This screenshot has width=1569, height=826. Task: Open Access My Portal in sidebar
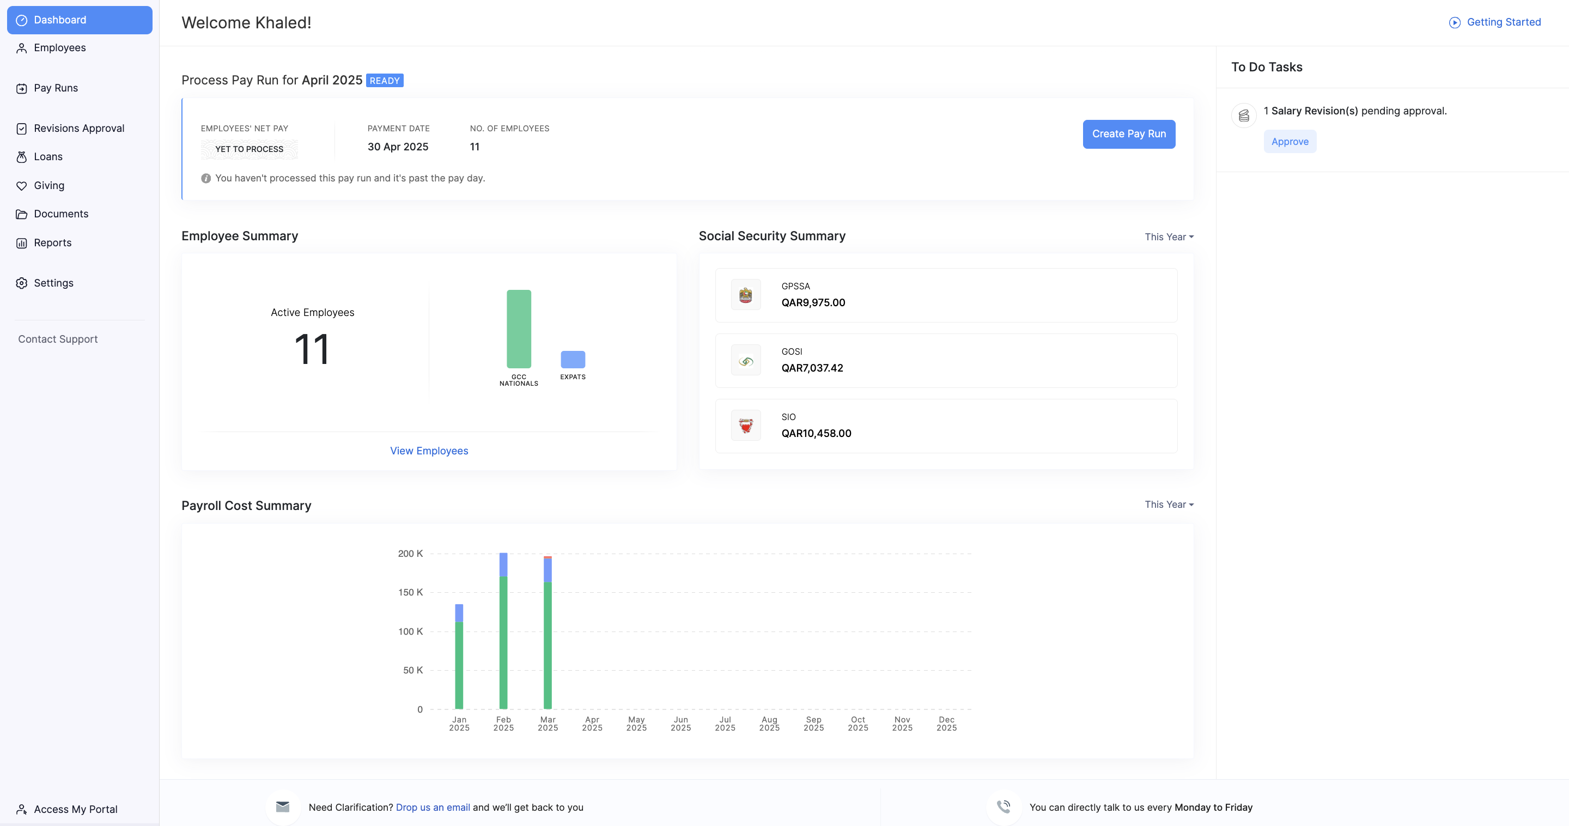point(75,809)
